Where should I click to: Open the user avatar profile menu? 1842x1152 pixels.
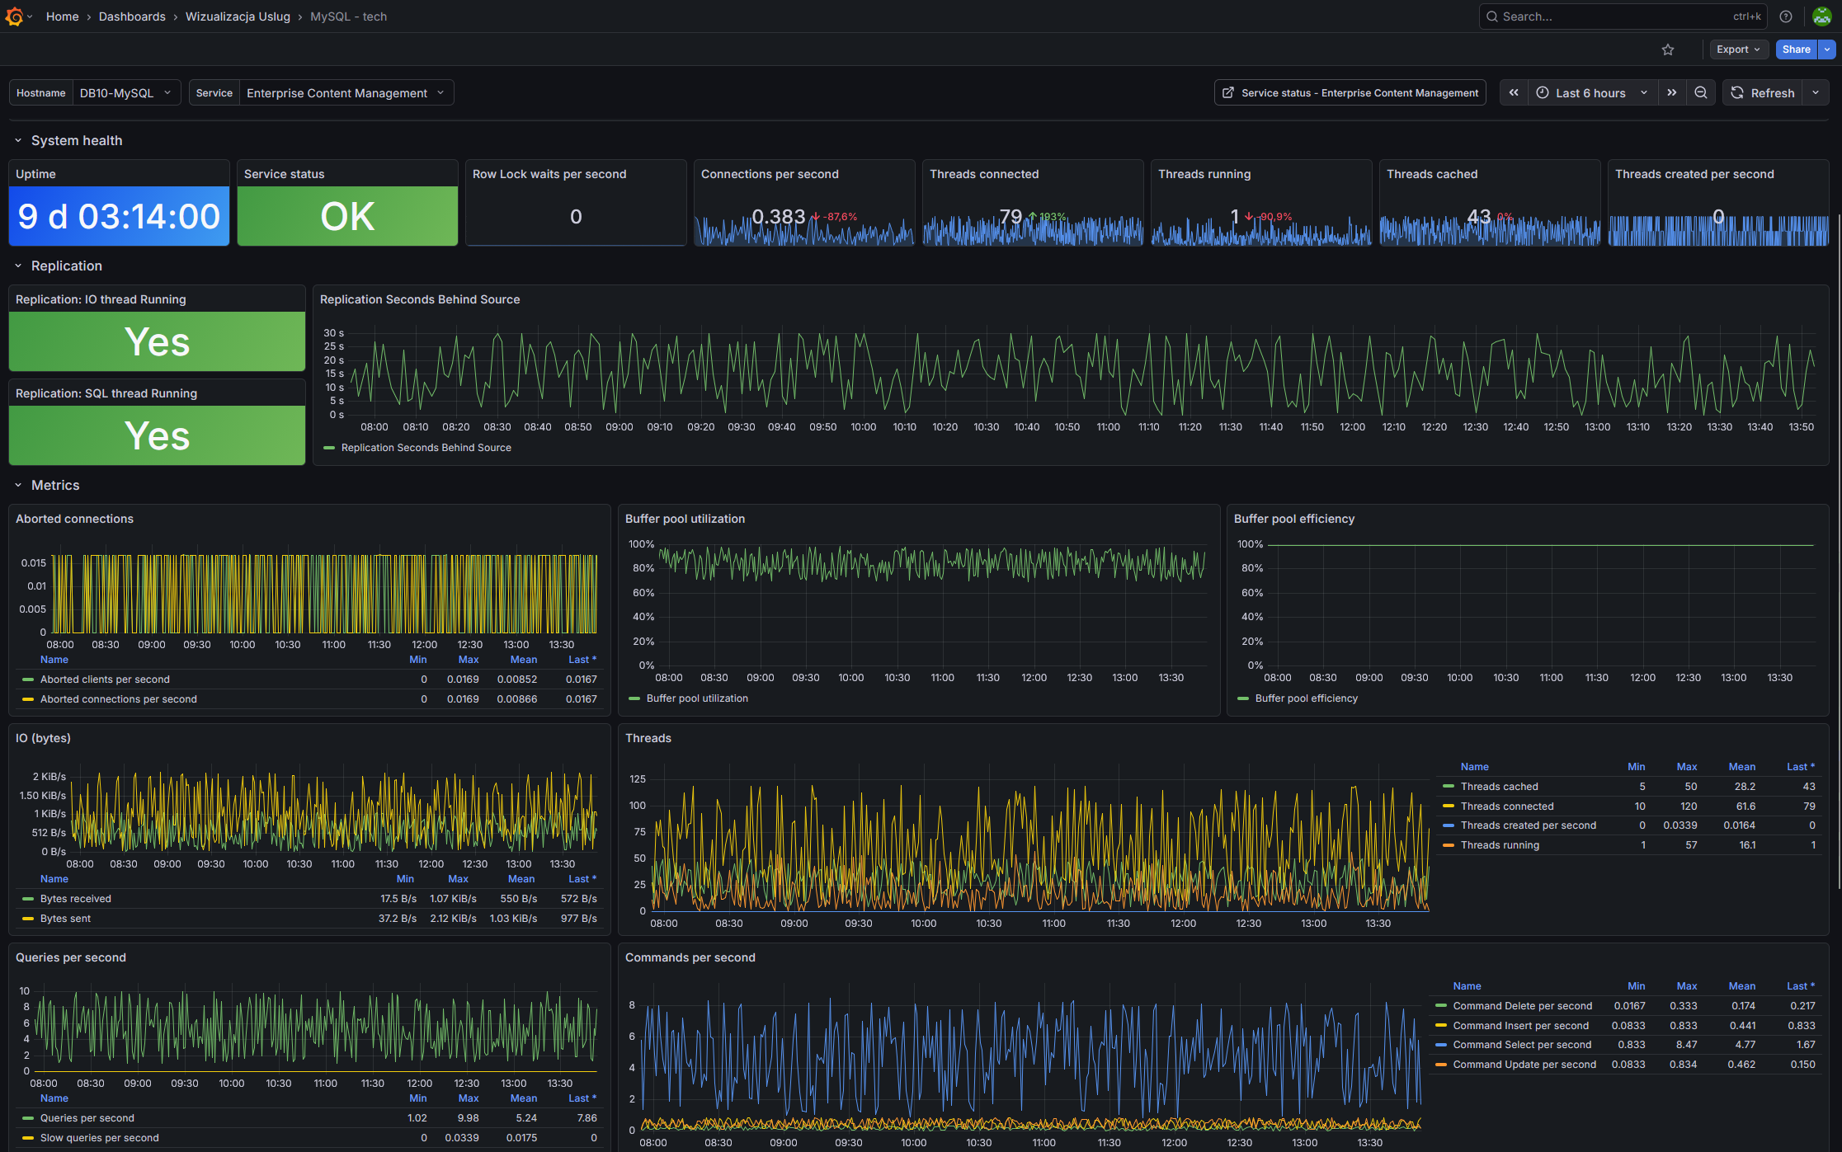1822,16
